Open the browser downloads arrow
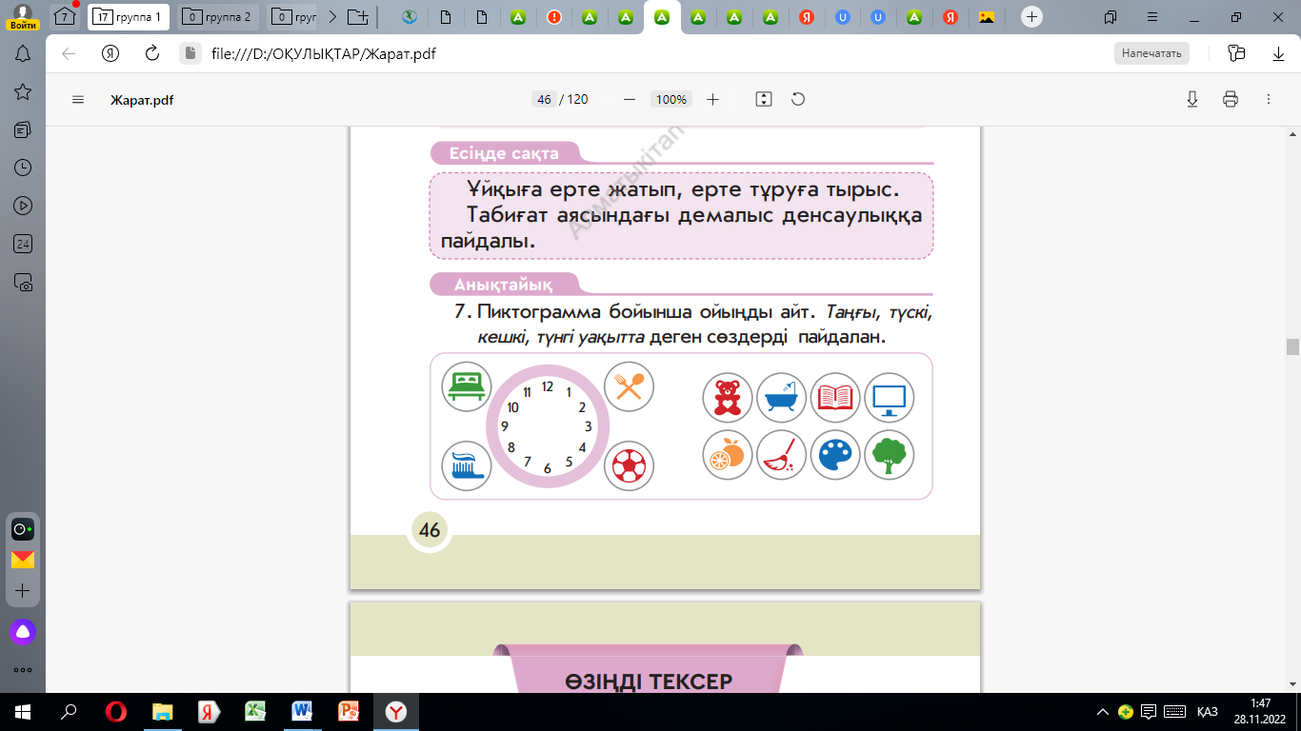The image size is (1301, 731). [1279, 53]
